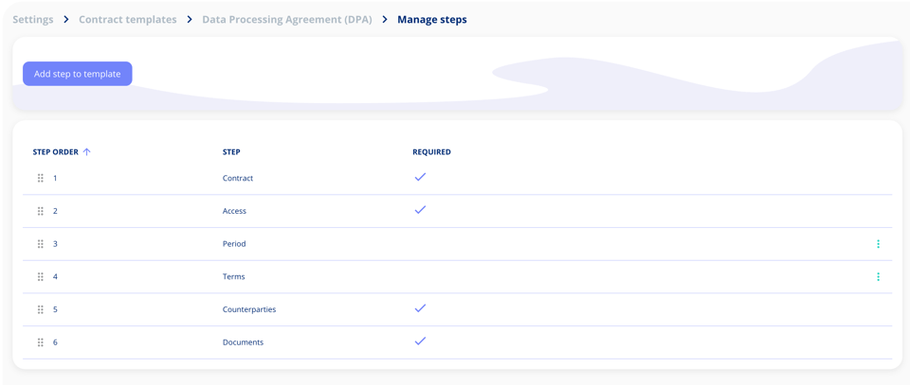Sort by the STEP ORDER column header
Screen dimensions: 910x385
pyautogui.click(x=56, y=152)
